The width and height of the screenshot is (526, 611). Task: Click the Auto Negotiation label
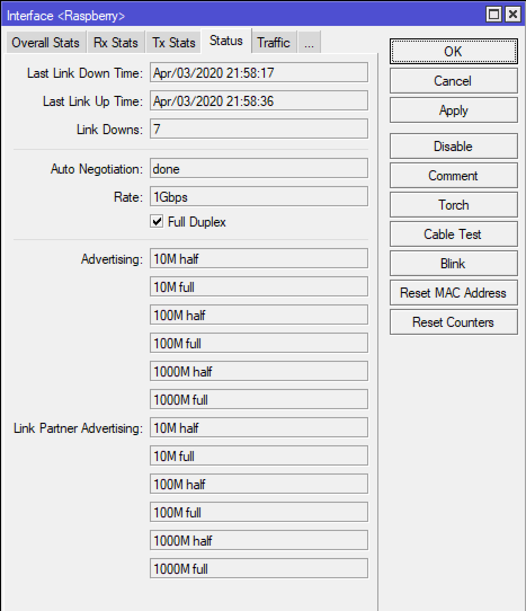pyautogui.click(x=96, y=169)
